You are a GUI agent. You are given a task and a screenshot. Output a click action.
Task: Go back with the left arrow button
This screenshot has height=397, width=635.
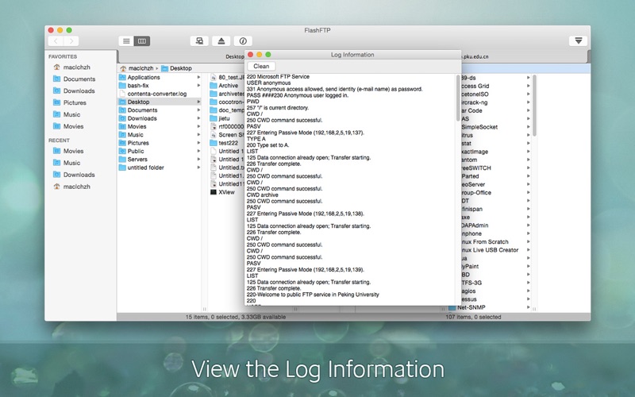[x=56, y=41]
